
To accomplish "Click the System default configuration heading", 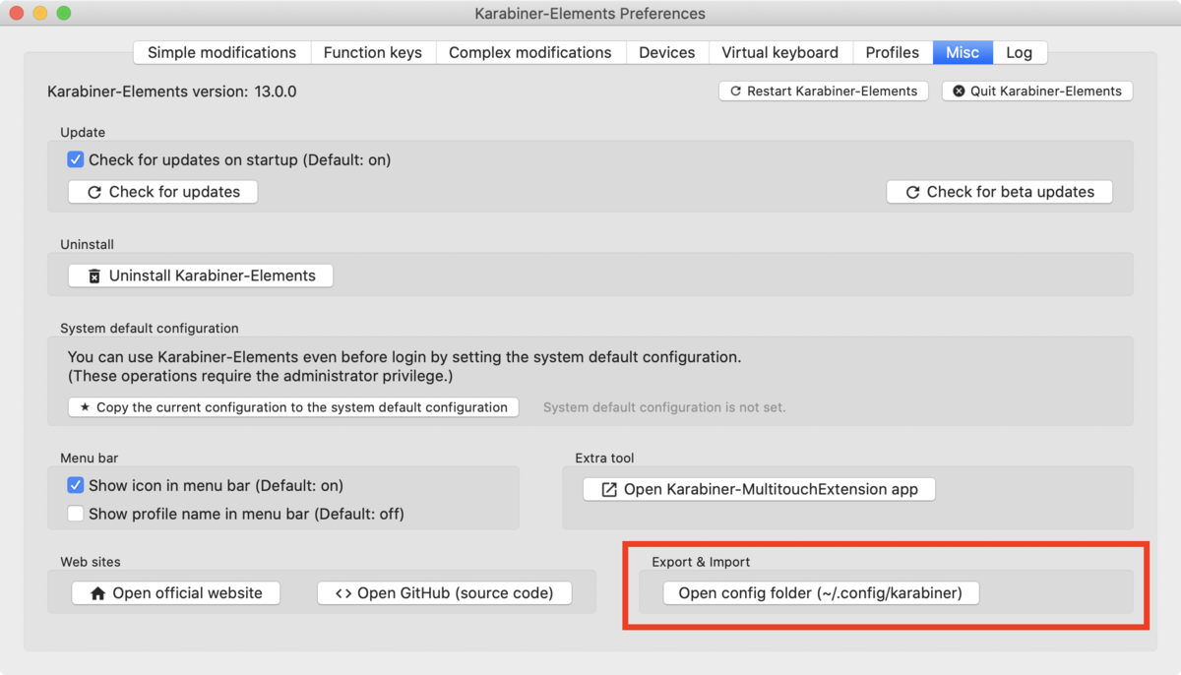I will pos(149,328).
